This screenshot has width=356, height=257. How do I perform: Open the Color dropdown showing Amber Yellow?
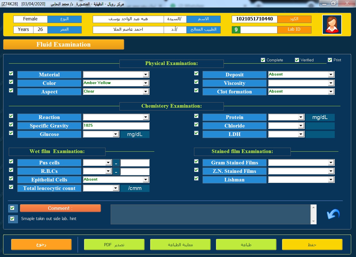[x=146, y=83]
